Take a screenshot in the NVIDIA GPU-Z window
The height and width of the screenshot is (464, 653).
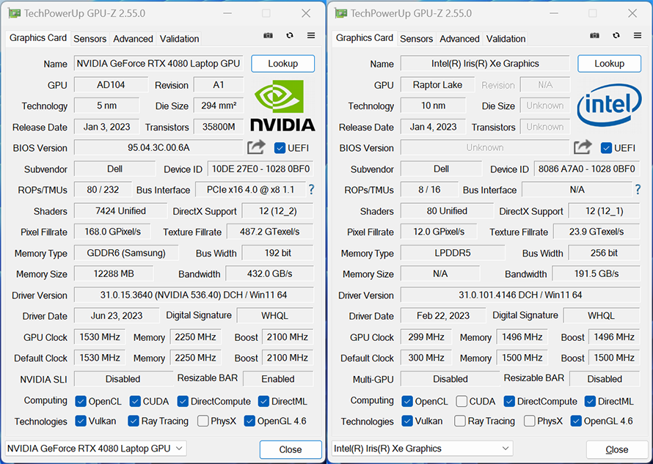pyautogui.click(x=269, y=36)
